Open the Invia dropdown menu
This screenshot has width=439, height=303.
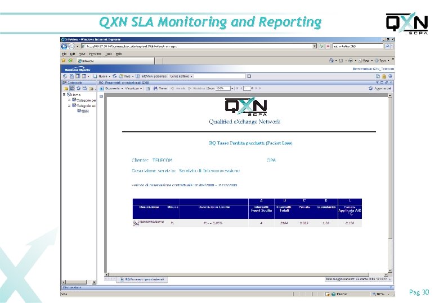point(133,76)
